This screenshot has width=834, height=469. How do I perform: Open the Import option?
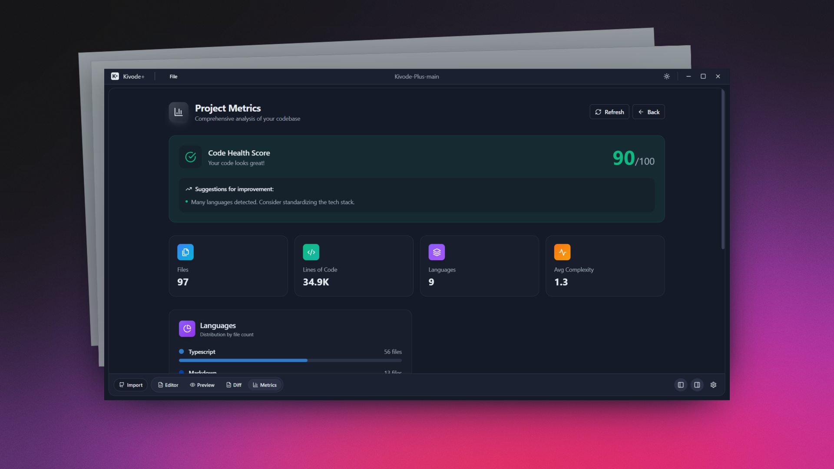click(x=130, y=385)
